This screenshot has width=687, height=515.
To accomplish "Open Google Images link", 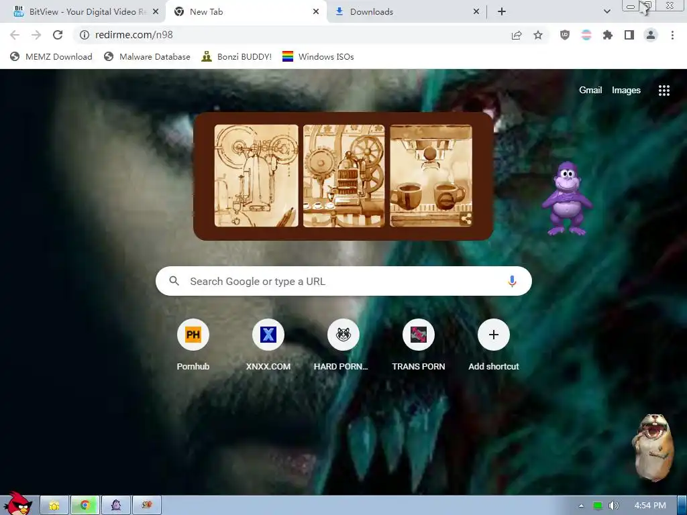I will point(626,91).
